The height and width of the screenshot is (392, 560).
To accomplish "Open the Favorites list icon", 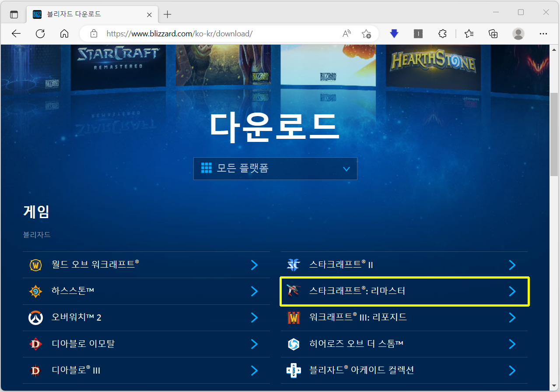I will pos(469,34).
